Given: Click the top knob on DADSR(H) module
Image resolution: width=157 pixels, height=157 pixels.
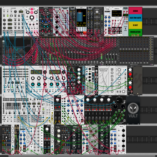Looking at the screenshot, I should point(119,70).
